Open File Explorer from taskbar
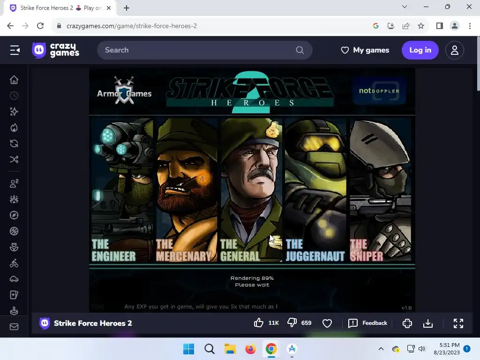Viewport: 480px width, 360px height. coord(230,349)
